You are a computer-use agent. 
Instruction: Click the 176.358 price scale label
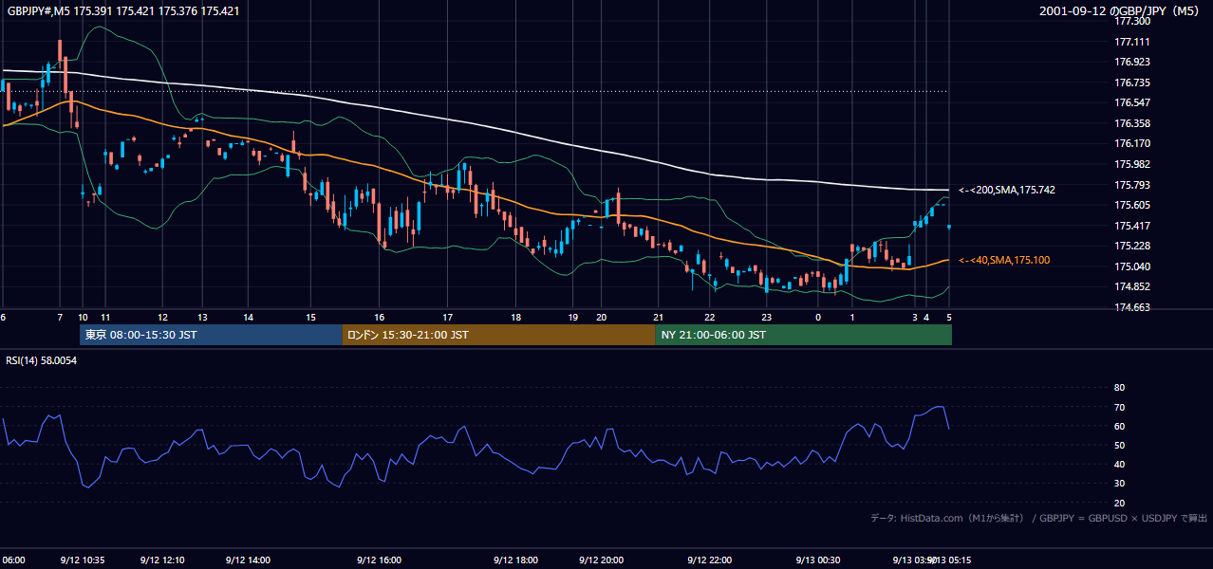(1131, 123)
